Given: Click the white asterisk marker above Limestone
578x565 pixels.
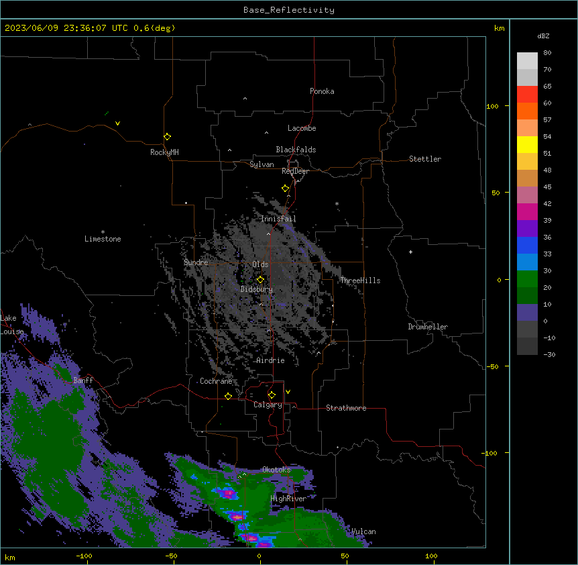Looking at the screenshot, I should [103, 232].
